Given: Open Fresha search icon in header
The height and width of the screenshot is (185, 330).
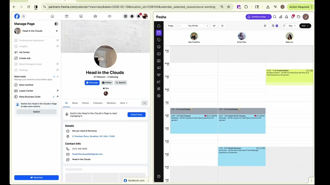Looking at the screenshot, I should click(x=275, y=17).
